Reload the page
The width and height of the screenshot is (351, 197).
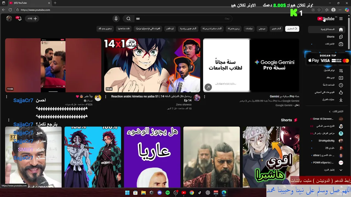click(x=10, y=10)
